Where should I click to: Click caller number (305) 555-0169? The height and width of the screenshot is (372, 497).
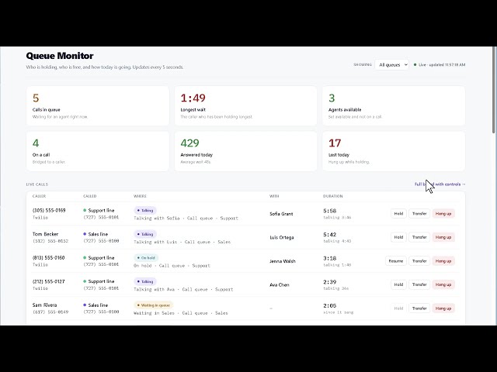[x=49, y=210]
